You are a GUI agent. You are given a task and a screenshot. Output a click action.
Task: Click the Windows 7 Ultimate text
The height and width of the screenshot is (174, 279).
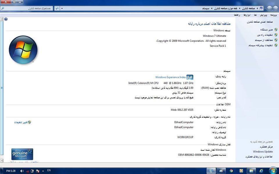pyautogui.click(x=214, y=36)
